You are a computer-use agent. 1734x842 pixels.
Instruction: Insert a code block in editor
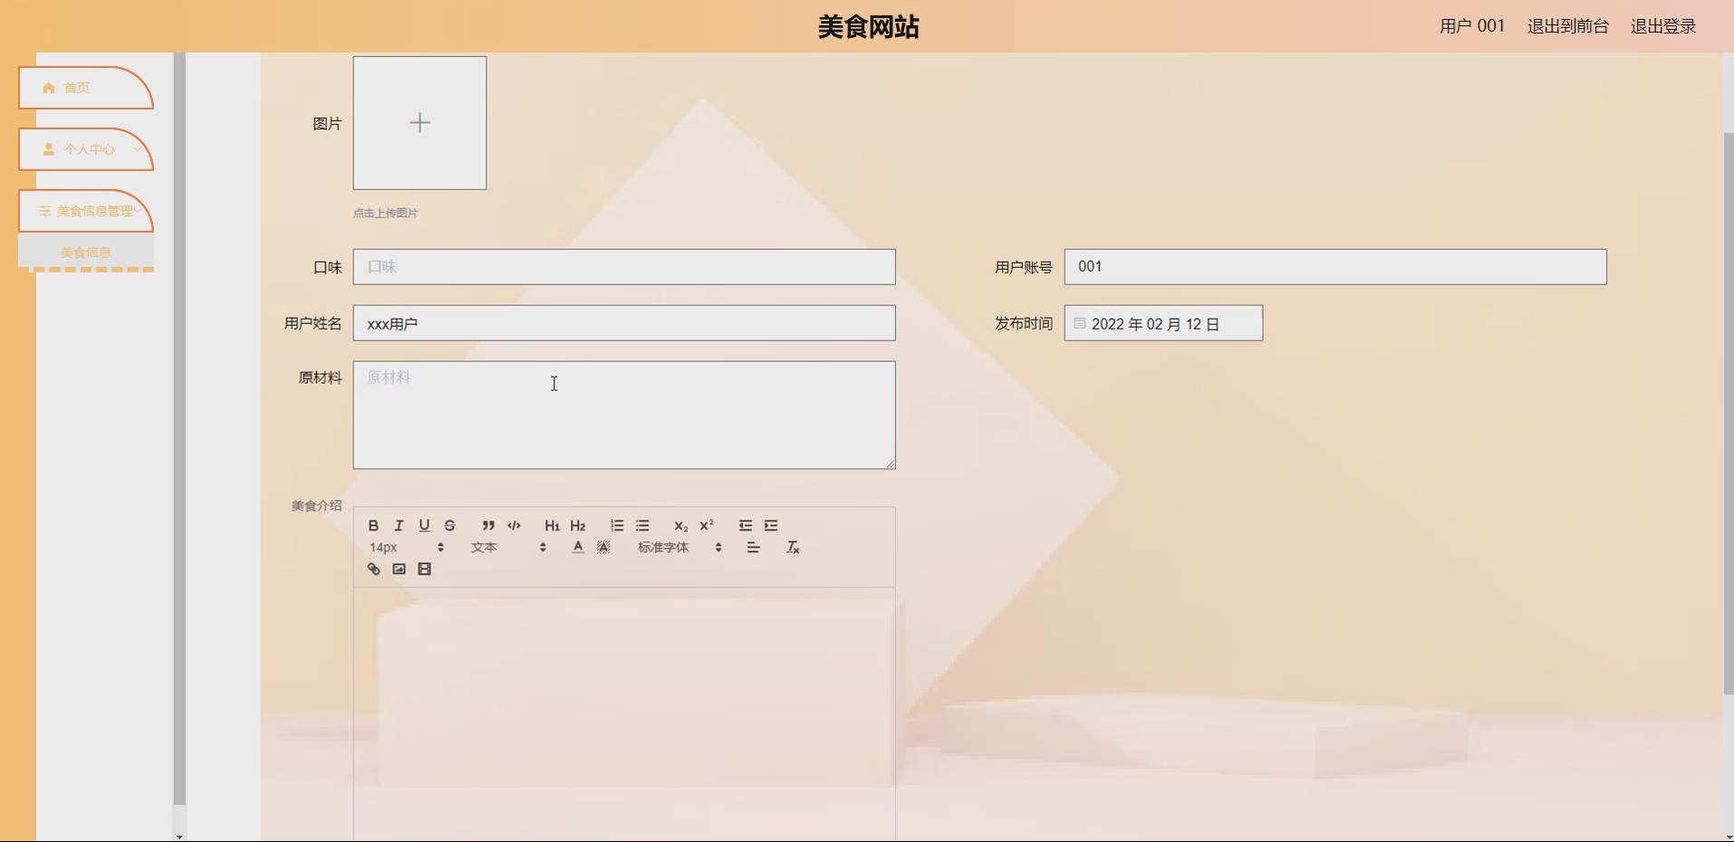[514, 525]
